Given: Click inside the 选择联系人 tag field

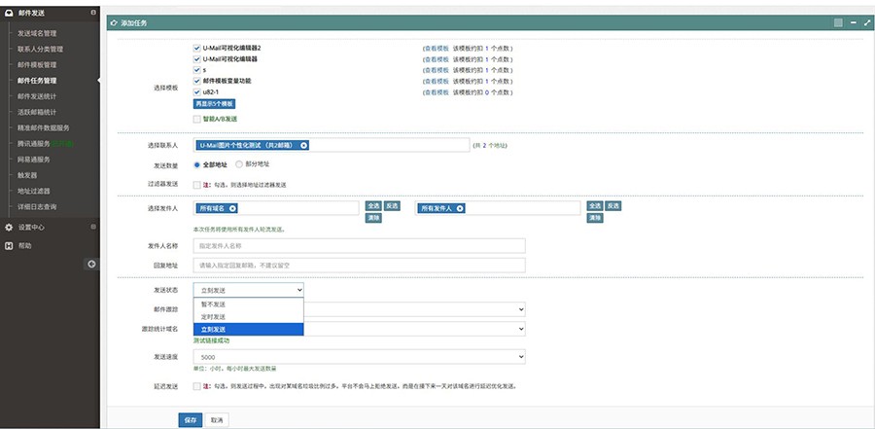Looking at the screenshot, I should click(332, 145).
